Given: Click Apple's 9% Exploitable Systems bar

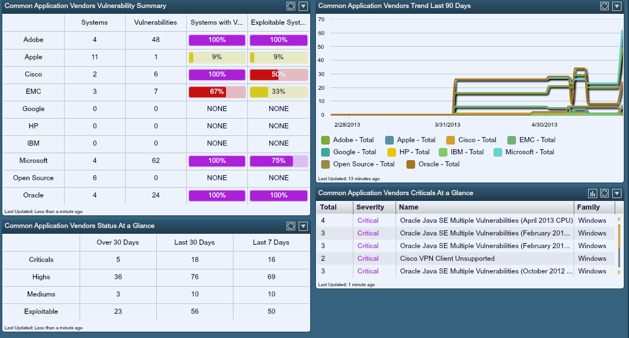Looking at the screenshot, I should (x=279, y=57).
